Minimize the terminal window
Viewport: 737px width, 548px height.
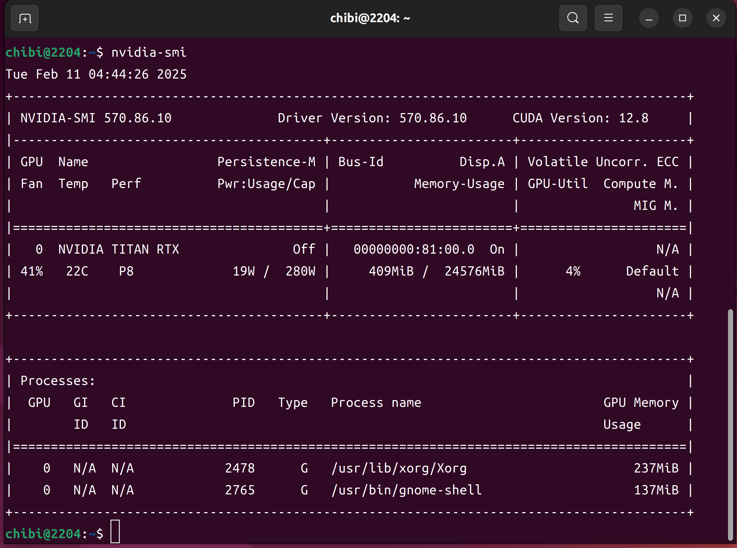pos(648,18)
